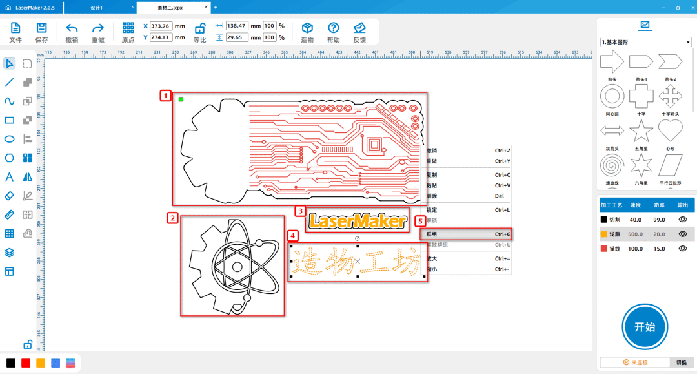Pick the straight line tool
The width and height of the screenshot is (697, 374).
tap(10, 82)
